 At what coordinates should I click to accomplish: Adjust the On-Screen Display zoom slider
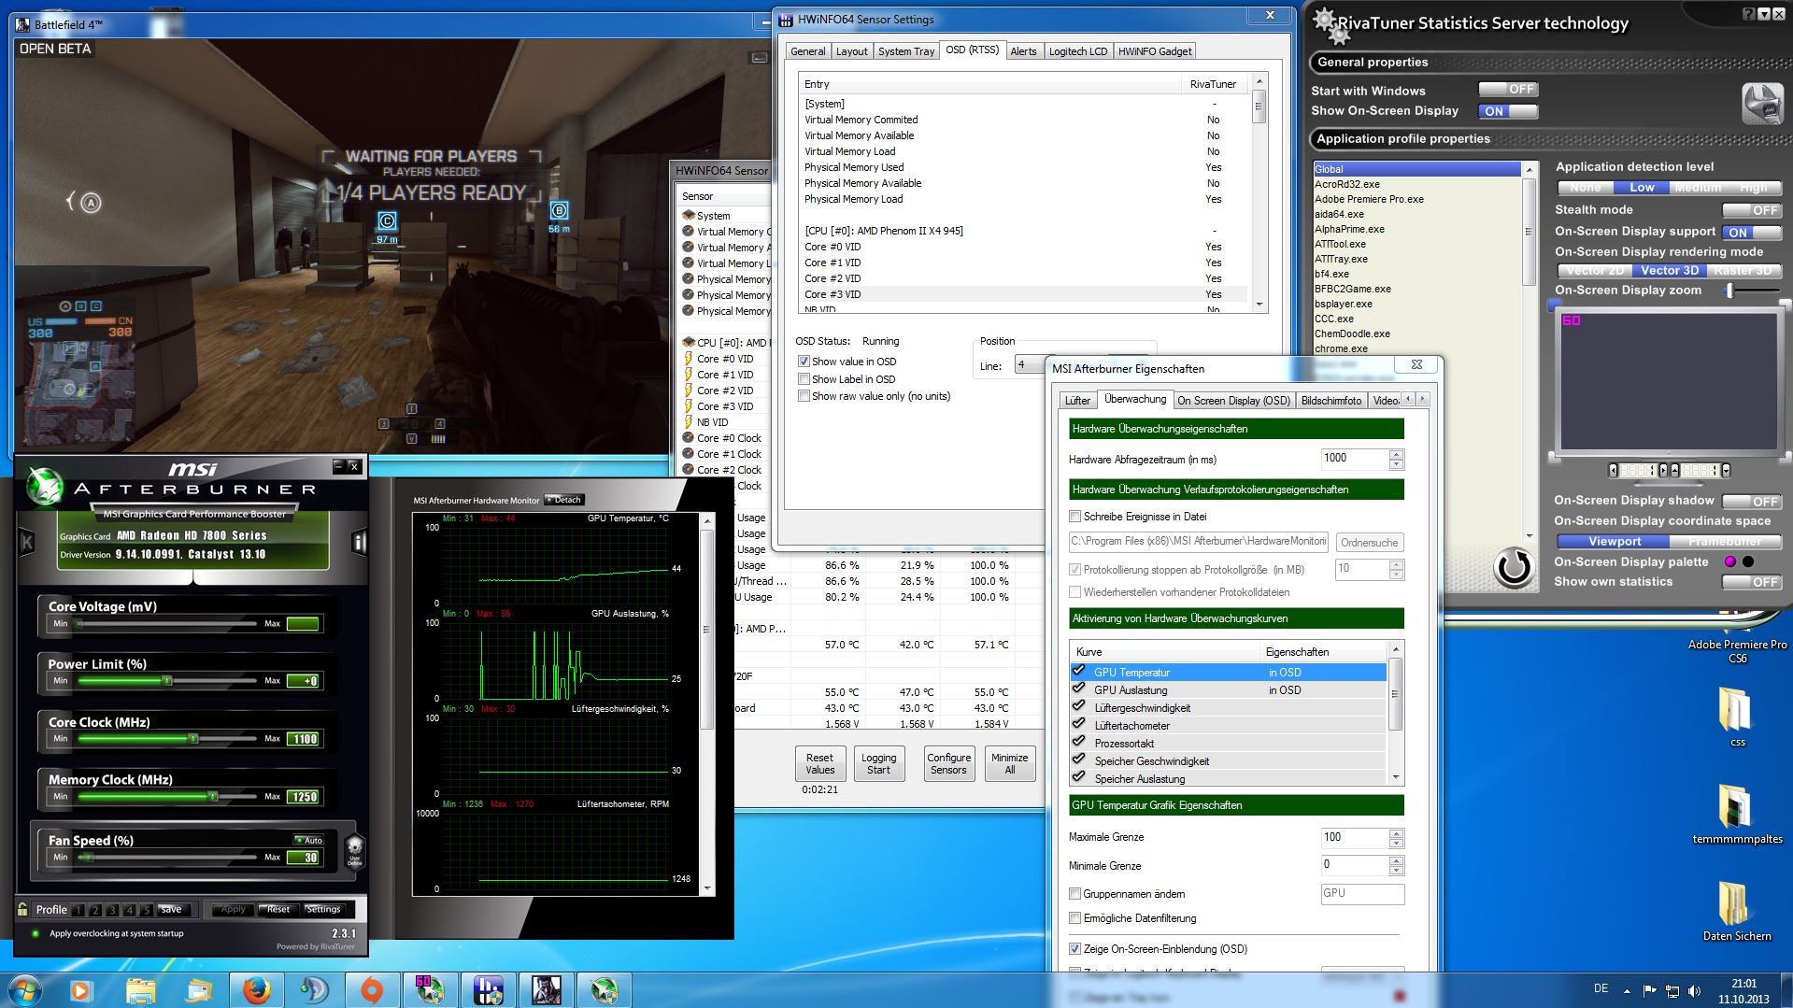click(1730, 291)
